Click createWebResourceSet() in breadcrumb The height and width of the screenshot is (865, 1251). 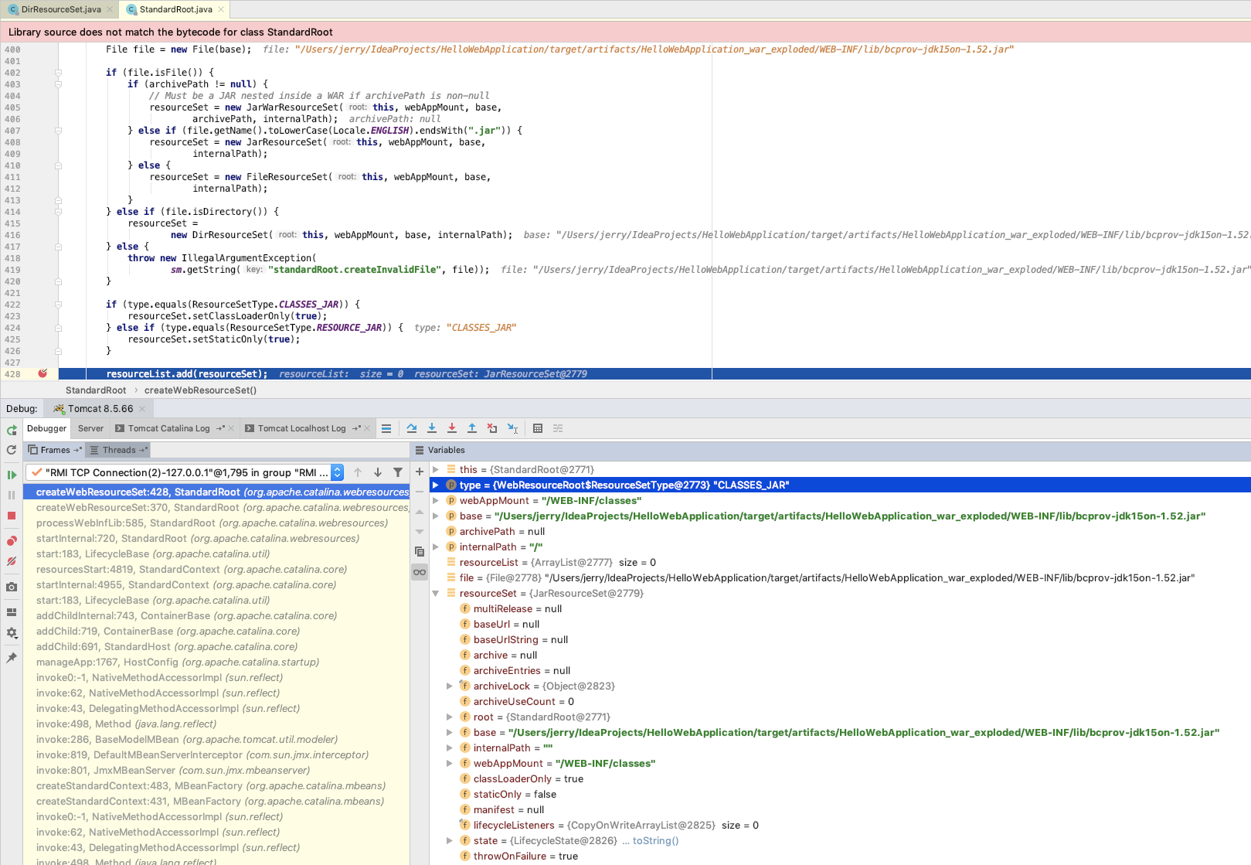point(200,390)
